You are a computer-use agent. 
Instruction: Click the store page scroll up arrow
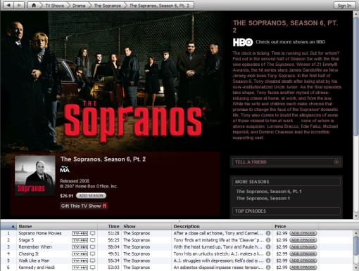point(356,13)
